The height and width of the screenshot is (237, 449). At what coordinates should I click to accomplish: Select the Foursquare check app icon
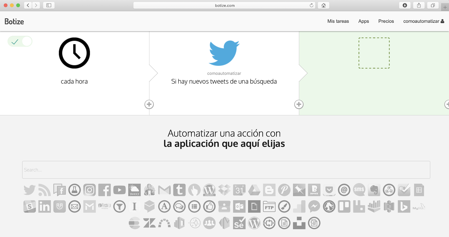click(404, 190)
